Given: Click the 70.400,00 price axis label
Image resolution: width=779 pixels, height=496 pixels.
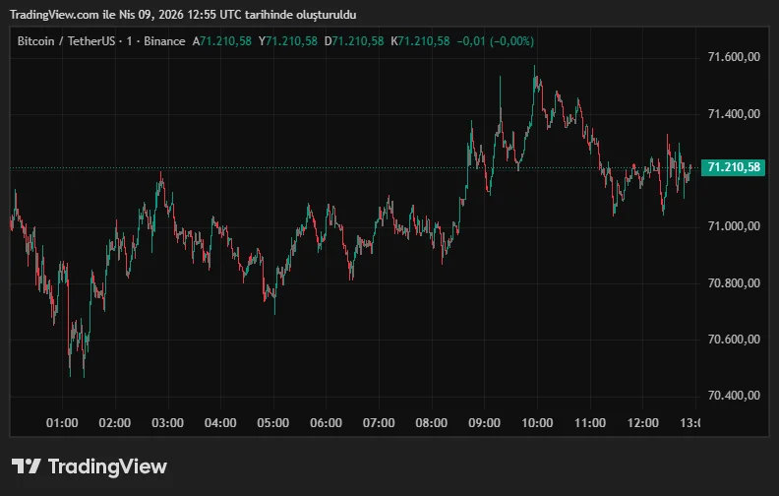Looking at the screenshot, I should (734, 396).
